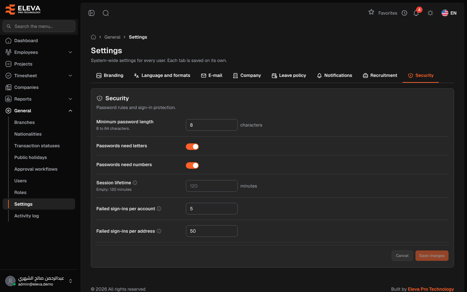Open the recent history clock icon
This screenshot has height=292, width=467.
coord(404,13)
